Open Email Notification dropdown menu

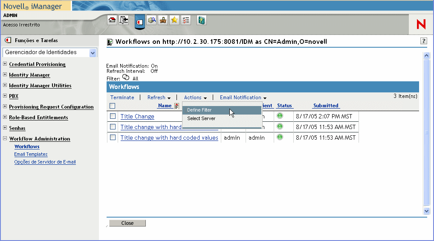[243, 98]
